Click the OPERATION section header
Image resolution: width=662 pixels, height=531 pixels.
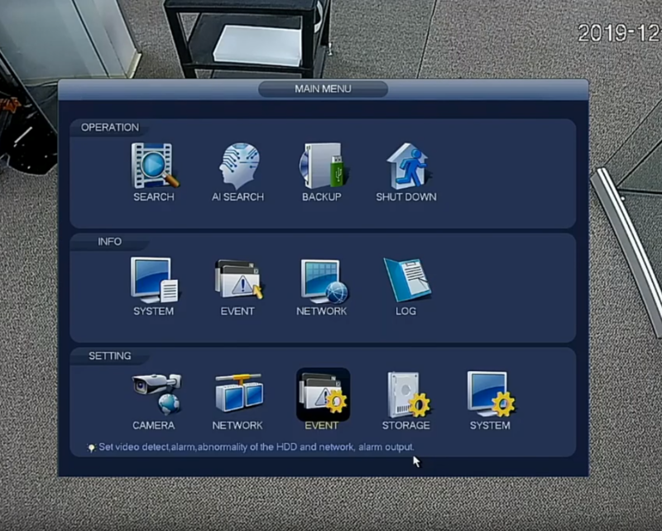(110, 128)
